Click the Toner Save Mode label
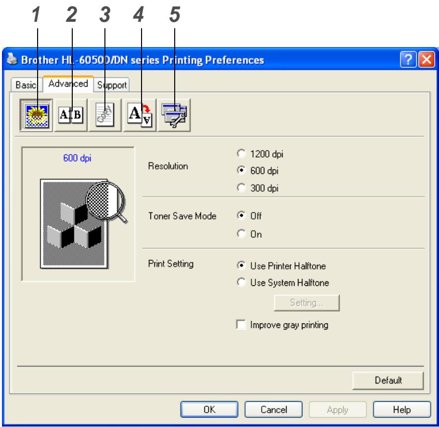The height and width of the screenshot is (427, 439). pyautogui.click(x=182, y=216)
